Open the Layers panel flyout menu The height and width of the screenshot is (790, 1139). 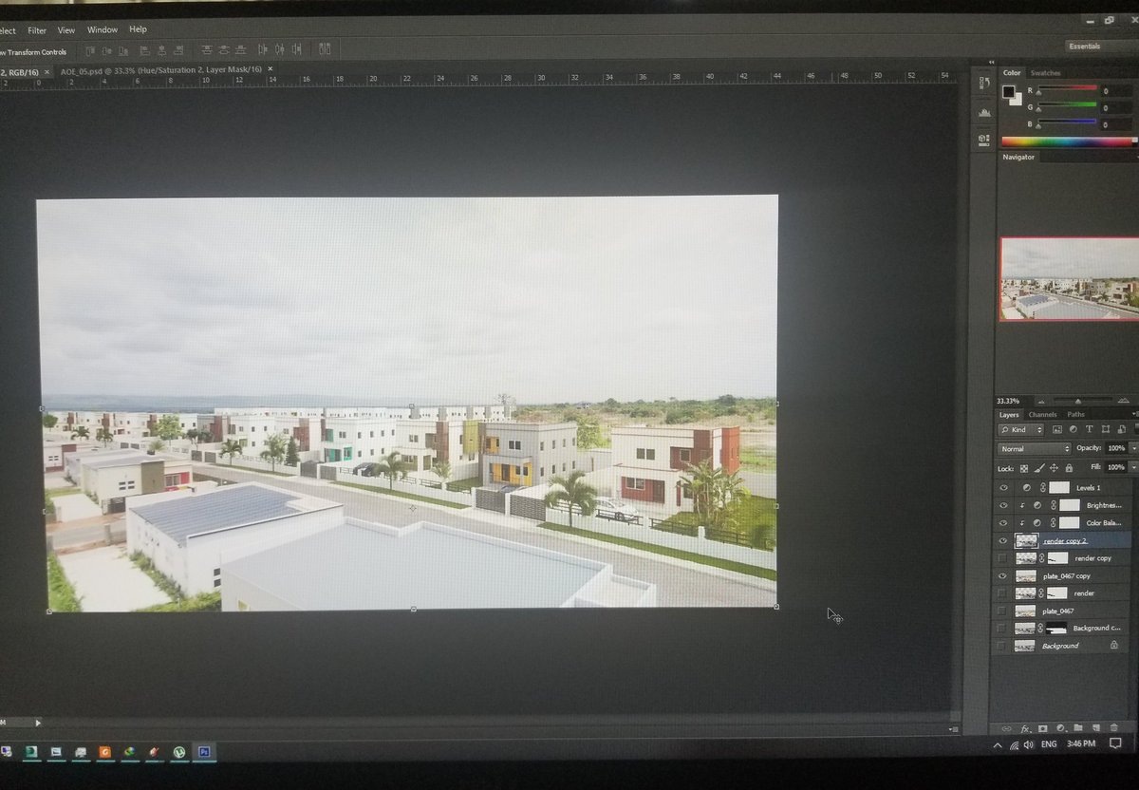tap(1135, 414)
